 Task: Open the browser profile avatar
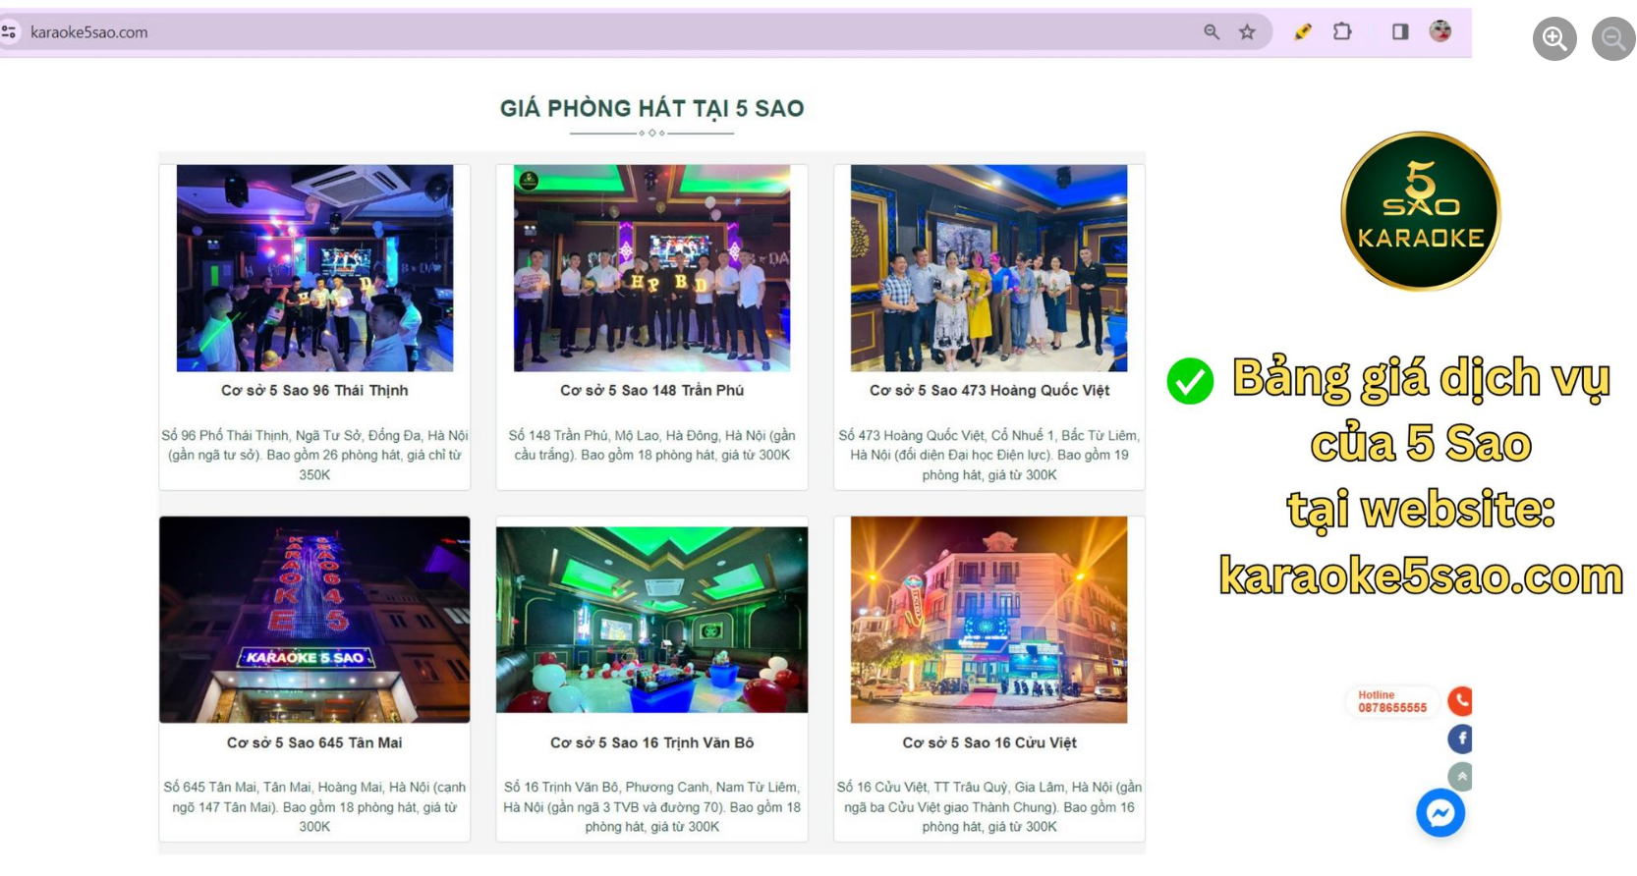pyautogui.click(x=1440, y=31)
